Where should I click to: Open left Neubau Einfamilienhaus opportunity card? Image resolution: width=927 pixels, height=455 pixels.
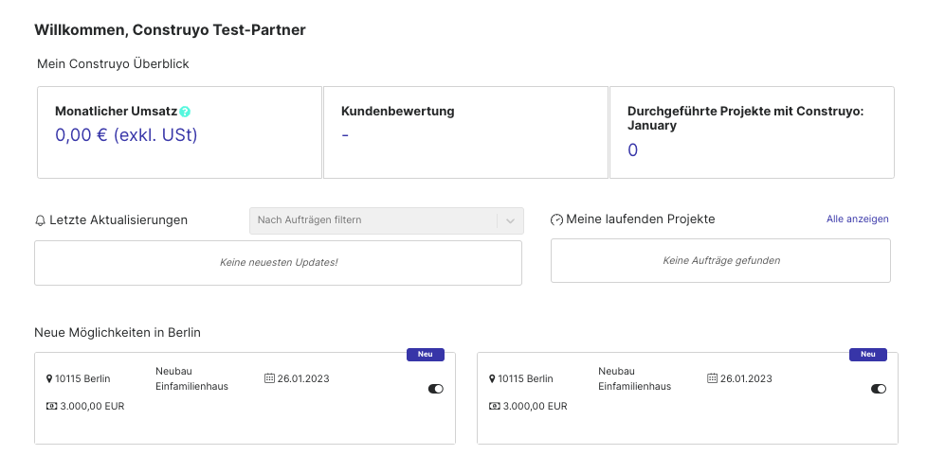coord(245,398)
